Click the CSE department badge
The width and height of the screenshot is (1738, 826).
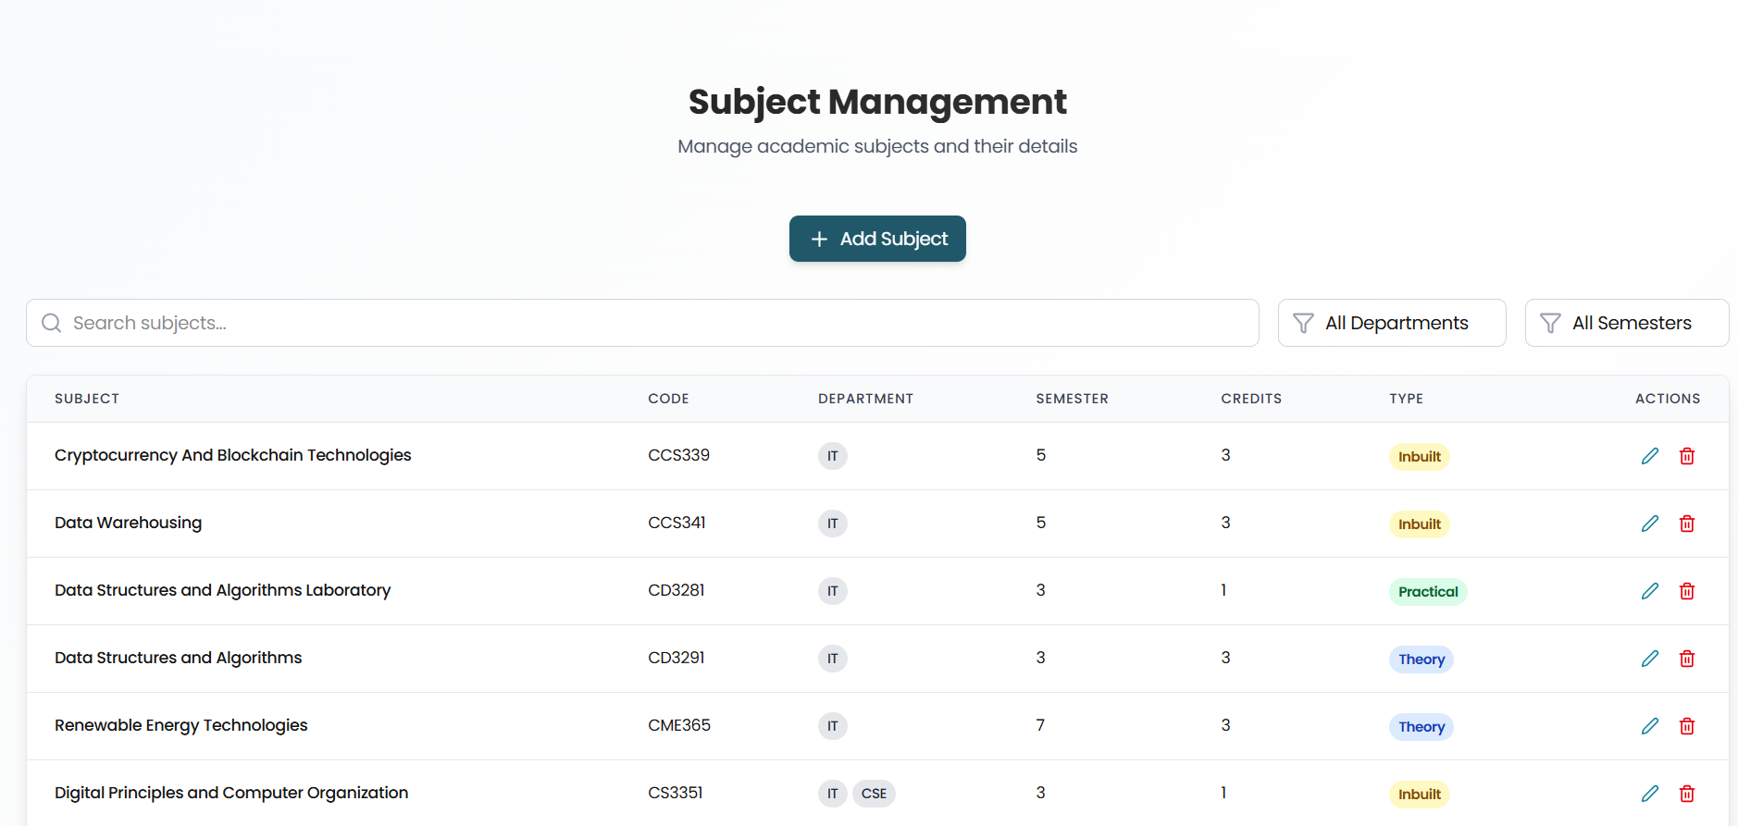874,794
